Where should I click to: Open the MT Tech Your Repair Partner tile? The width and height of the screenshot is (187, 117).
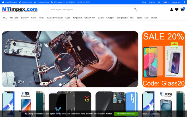pos(164,104)
